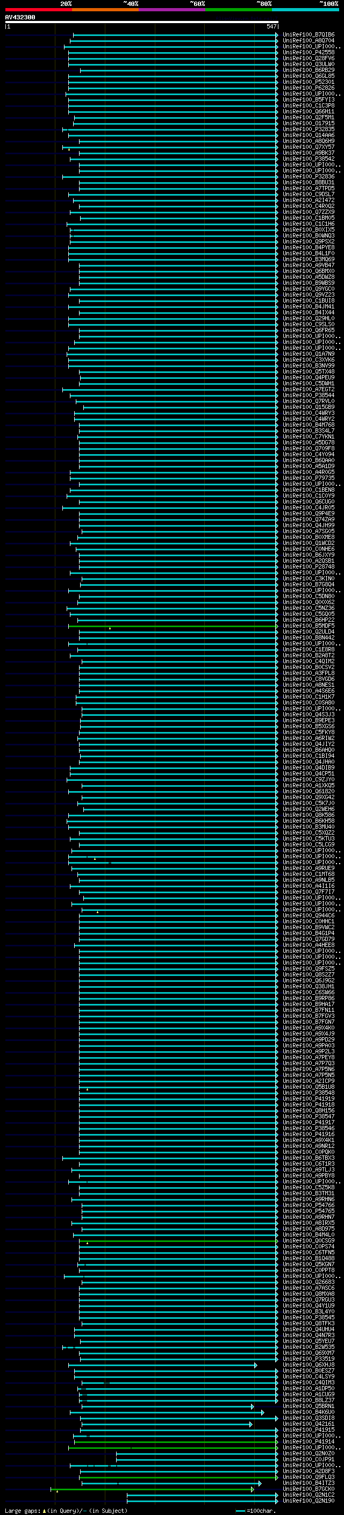Open hit UniRef100_B7QIB6

click(309, 35)
